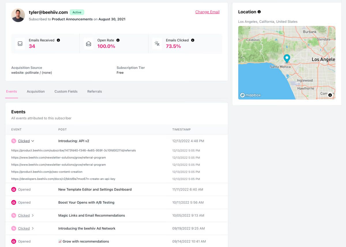The height and width of the screenshot is (247, 346).
Task: Click Boost Your Opens with A/B Testing post
Action: pos(86,203)
